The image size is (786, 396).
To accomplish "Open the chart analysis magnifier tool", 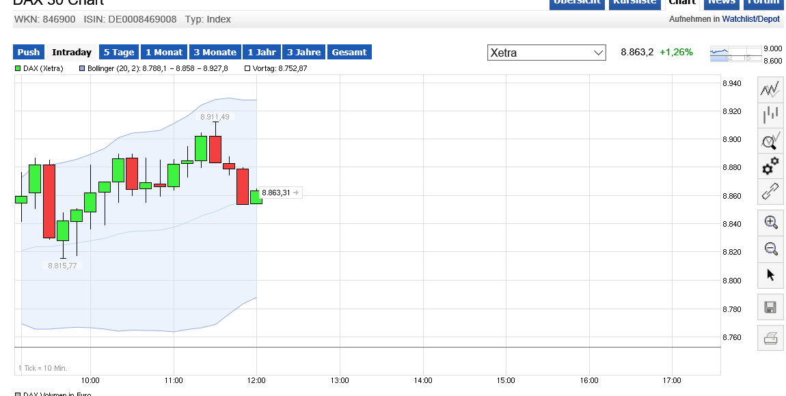I will tap(770, 141).
